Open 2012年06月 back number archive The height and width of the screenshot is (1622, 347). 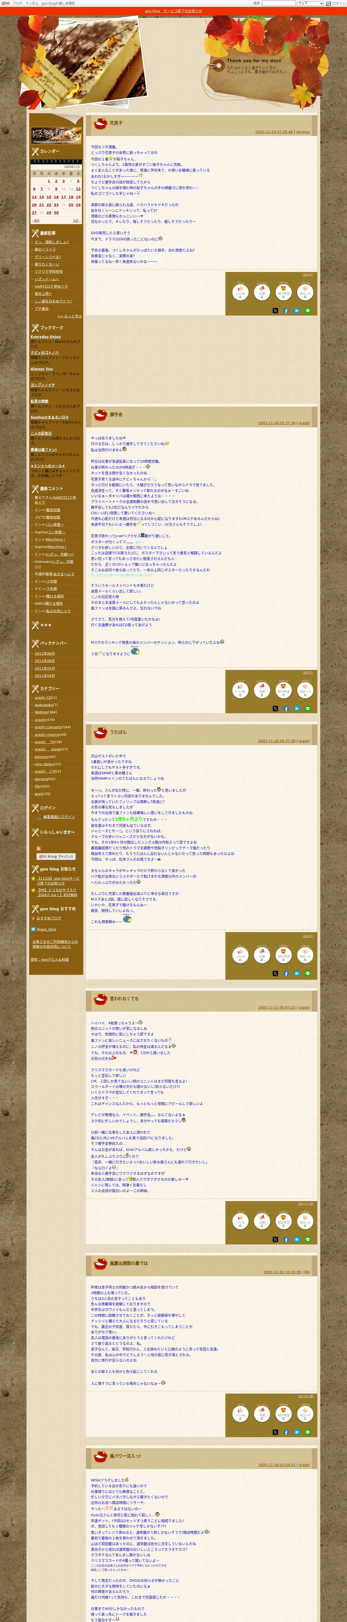point(45,654)
